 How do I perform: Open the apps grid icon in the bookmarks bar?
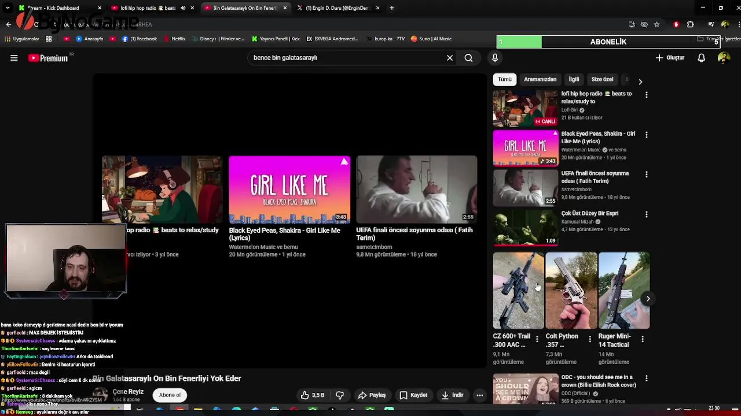[x=49, y=39]
